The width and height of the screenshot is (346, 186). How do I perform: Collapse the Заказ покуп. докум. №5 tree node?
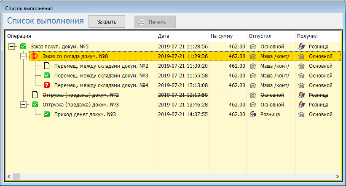[11, 46]
